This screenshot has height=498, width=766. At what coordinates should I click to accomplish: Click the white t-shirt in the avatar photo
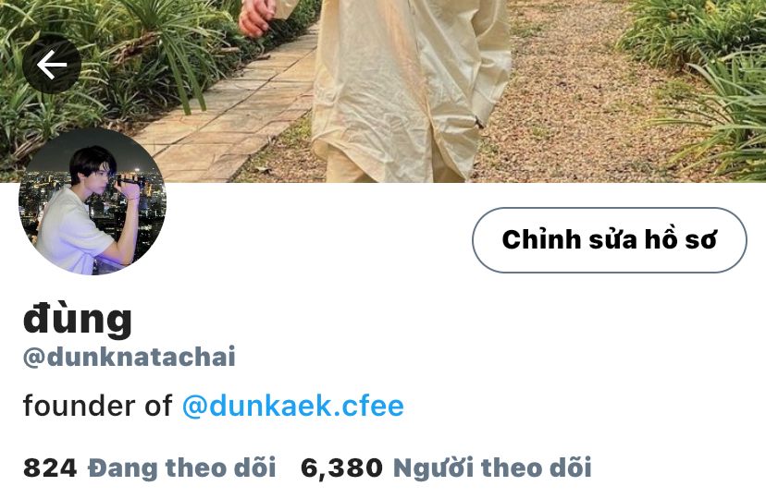[73, 229]
